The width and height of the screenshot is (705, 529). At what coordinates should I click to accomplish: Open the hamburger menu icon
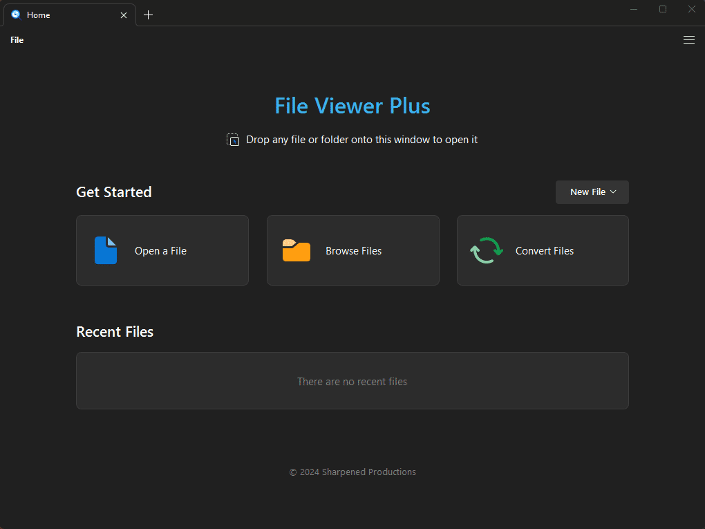(689, 40)
